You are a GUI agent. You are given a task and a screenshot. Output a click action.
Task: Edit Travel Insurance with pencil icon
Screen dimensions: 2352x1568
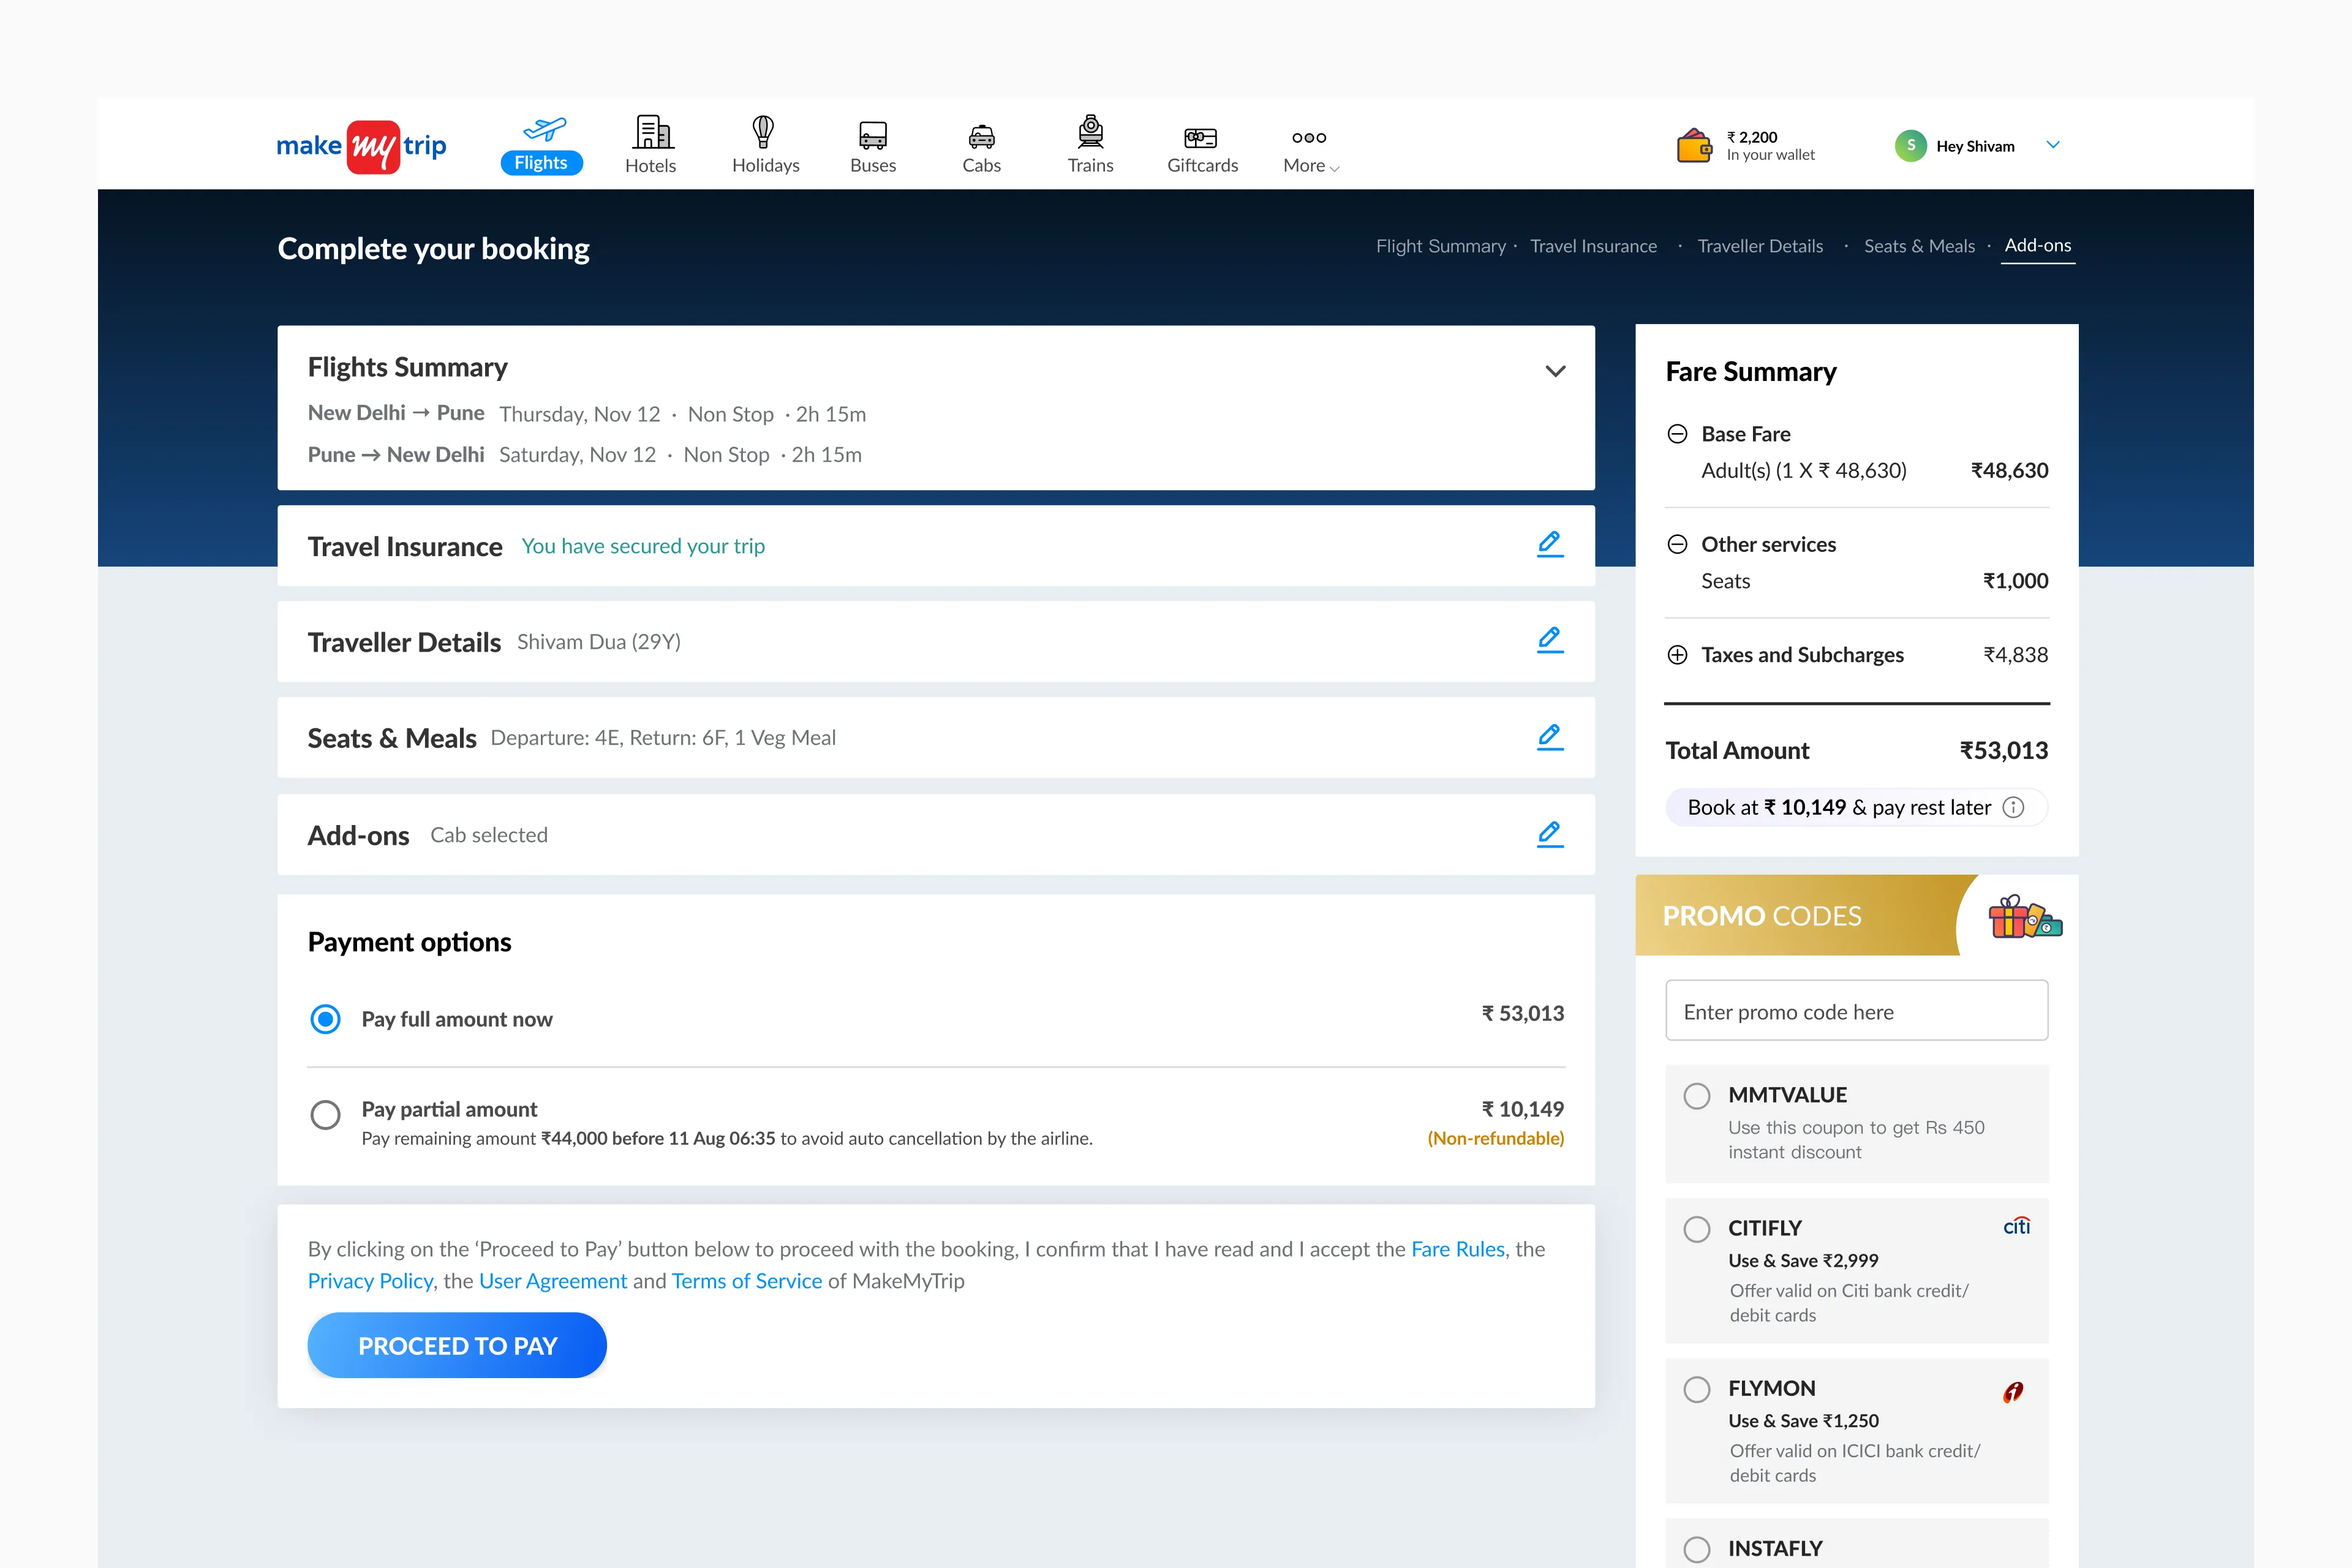[x=1549, y=544]
